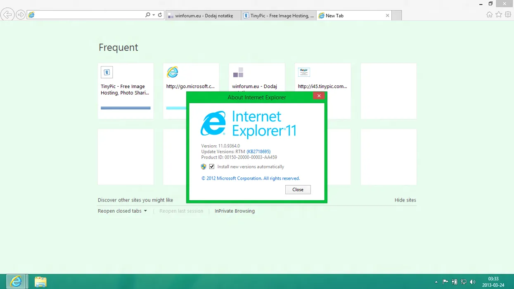Select the New Tab tab
The width and height of the screenshot is (514, 289).
tap(354, 16)
